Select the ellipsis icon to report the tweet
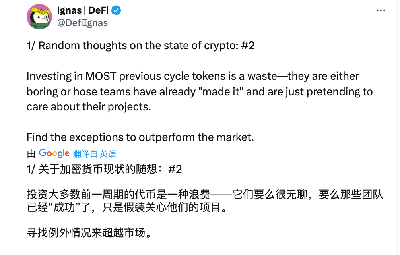Image resolution: width=400 pixels, height=255 pixels. [381, 10]
